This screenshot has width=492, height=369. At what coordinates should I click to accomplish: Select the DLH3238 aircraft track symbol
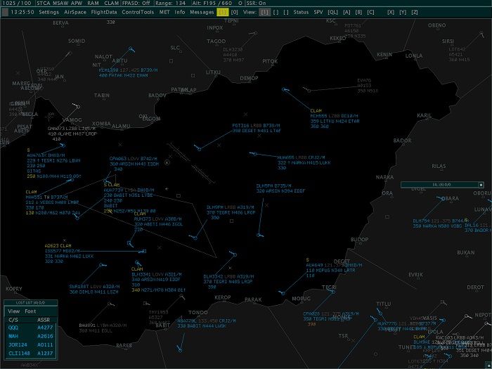[x=255, y=33]
